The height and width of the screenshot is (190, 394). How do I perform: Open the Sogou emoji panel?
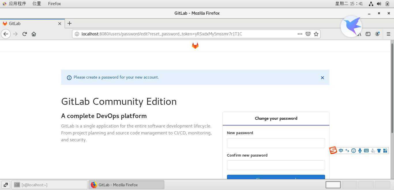(x=354, y=151)
